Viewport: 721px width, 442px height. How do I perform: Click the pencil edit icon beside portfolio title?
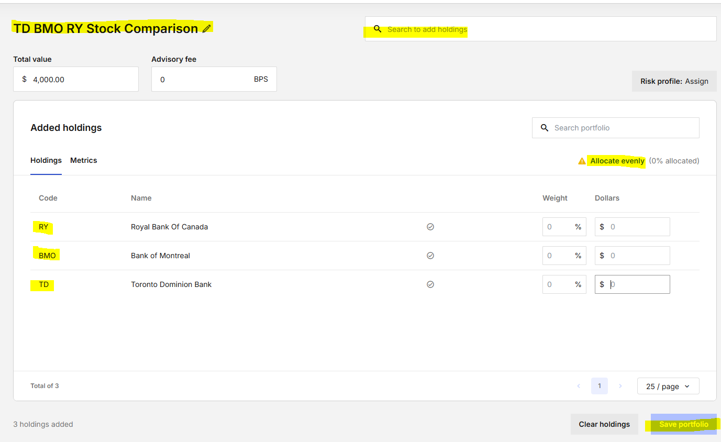point(207,29)
